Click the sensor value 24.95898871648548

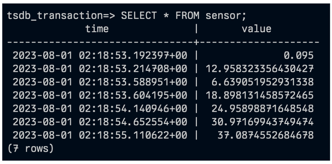click(263, 108)
